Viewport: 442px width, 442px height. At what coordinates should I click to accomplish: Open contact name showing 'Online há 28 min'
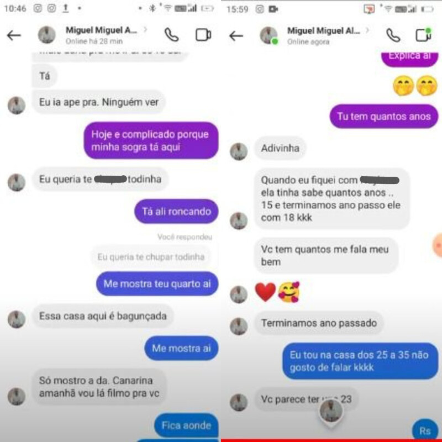point(102,30)
